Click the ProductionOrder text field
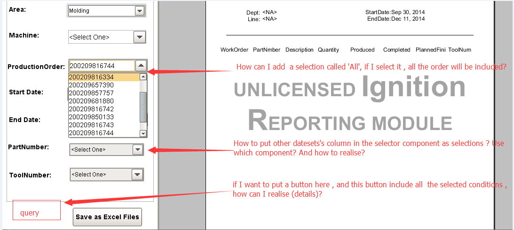The height and width of the screenshot is (230, 514). [102, 66]
